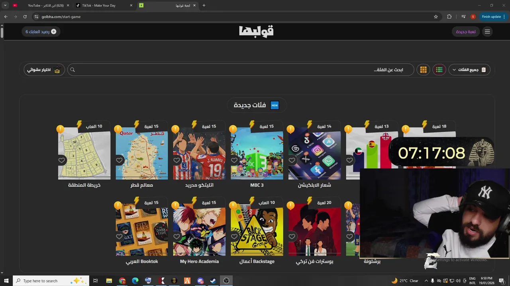The width and height of the screenshot is (510, 286).
Task: Click the yellow info badge on MBC 3
Action: point(233,129)
